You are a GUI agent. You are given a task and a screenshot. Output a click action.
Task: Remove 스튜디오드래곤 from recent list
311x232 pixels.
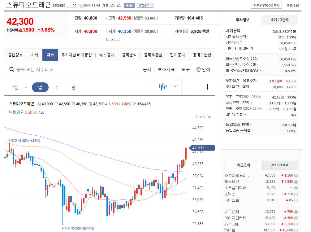coord(296,176)
